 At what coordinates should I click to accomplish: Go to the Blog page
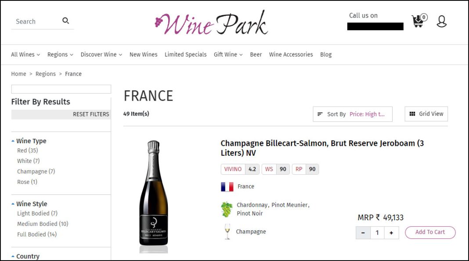click(x=326, y=55)
